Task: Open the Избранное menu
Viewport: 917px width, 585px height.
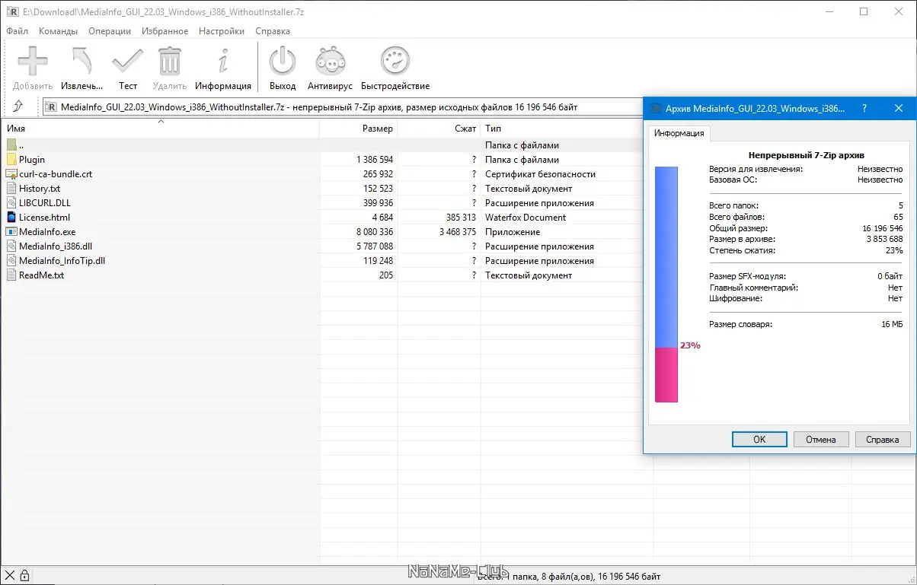Action: click(165, 31)
